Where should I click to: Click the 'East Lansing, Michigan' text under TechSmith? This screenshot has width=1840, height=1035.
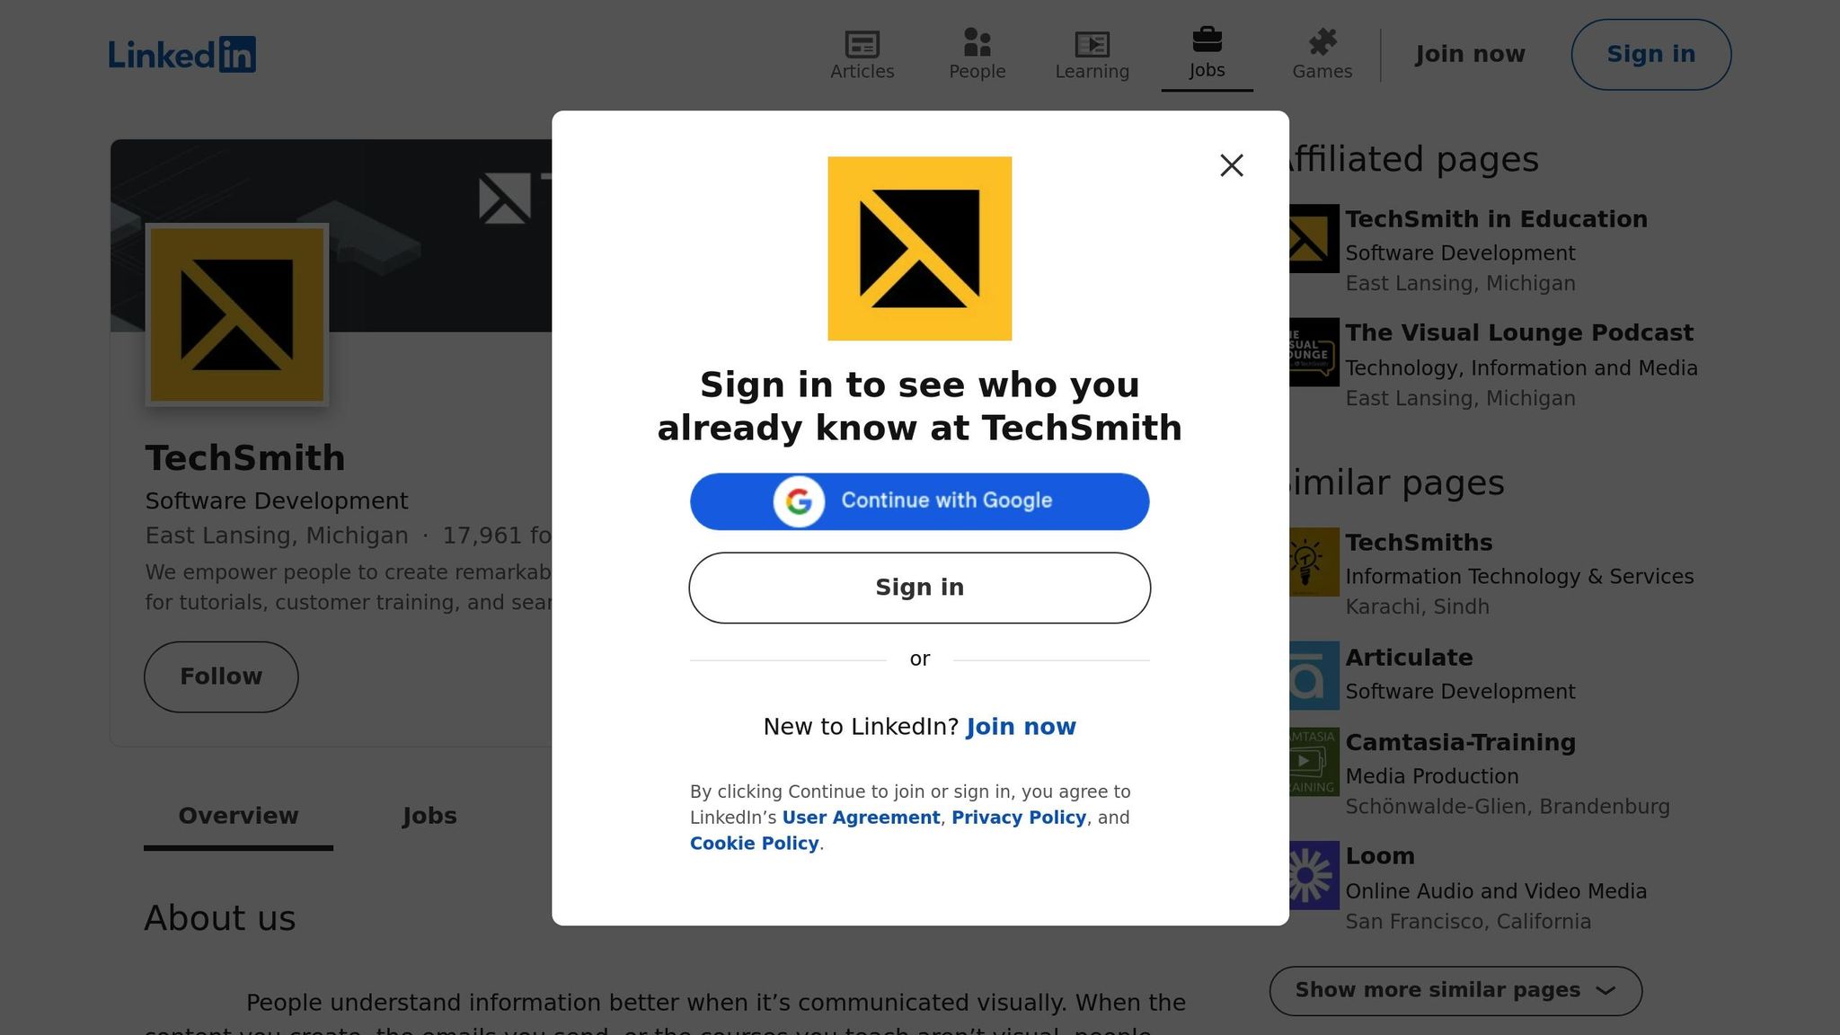pyautogui.click(x=277, y=535)
